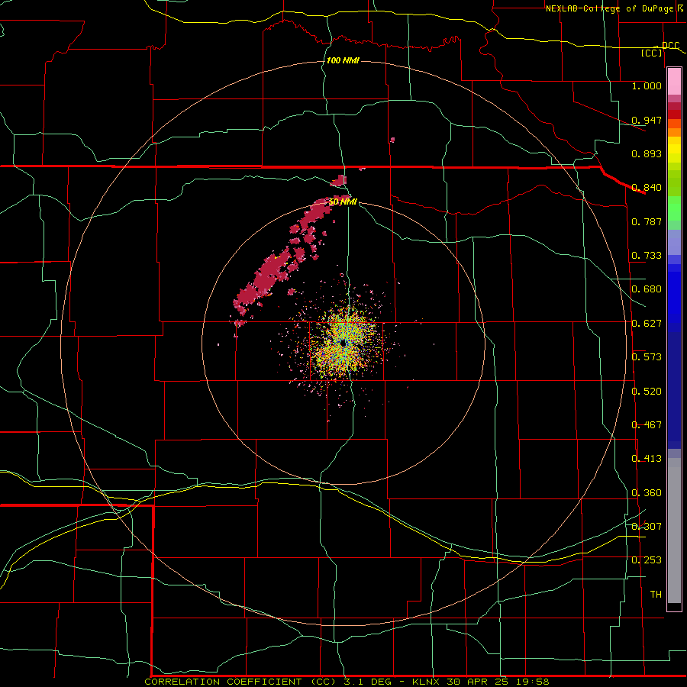The height and width of the screenshot is (687, 687).
Task: Click the 0.520 scale value
Action: (x=647, y=392)
